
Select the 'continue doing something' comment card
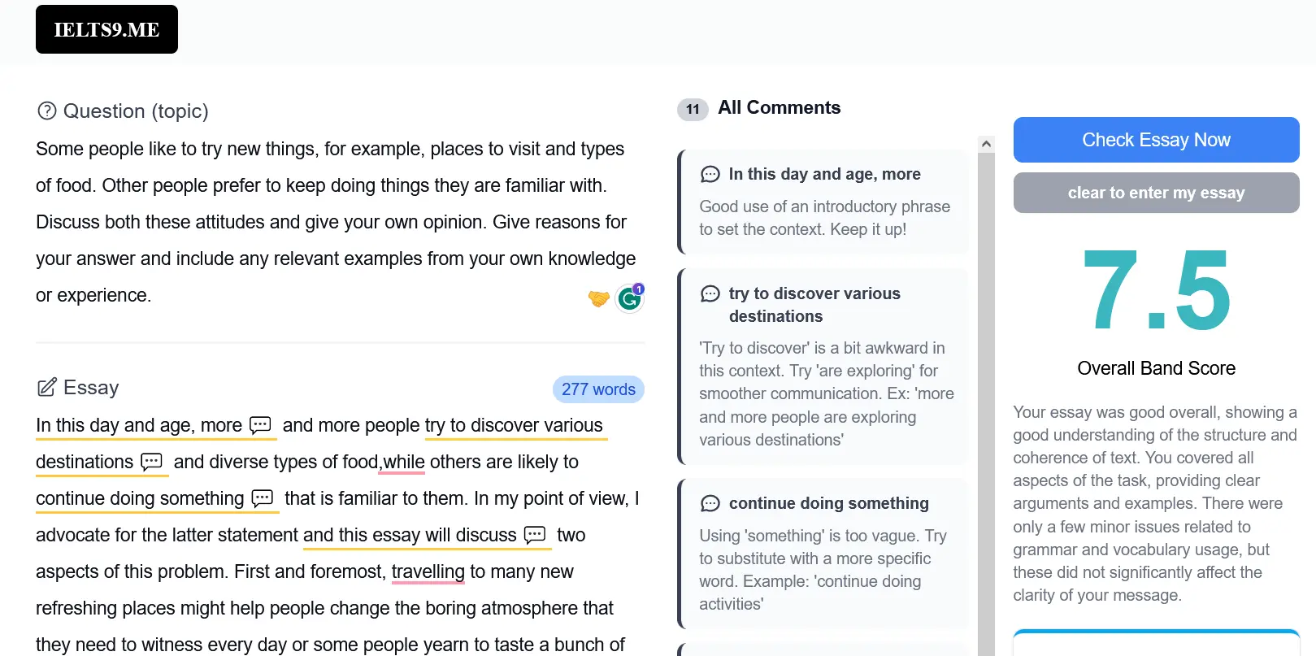[823, 554]
